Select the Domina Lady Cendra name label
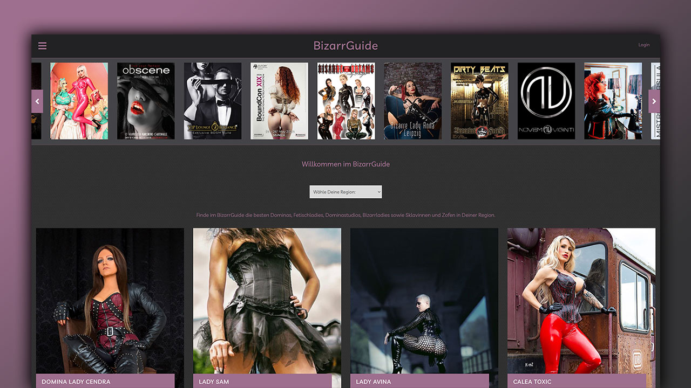The image size is (691, 388). pos(105,381)
